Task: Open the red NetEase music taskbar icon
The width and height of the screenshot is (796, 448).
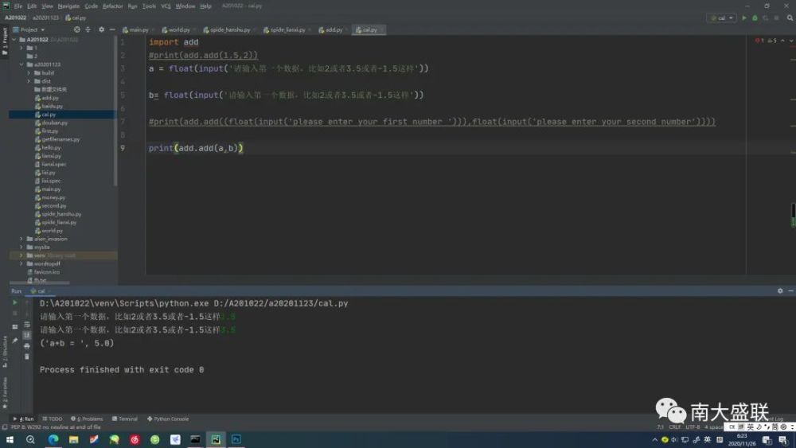Action: coord(135,439)
